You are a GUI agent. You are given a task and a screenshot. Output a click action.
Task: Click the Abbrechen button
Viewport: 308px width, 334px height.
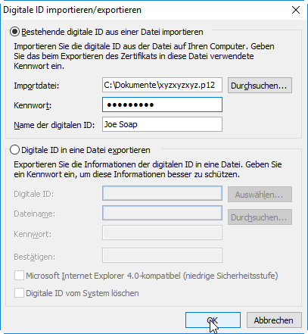pos(274,320)
